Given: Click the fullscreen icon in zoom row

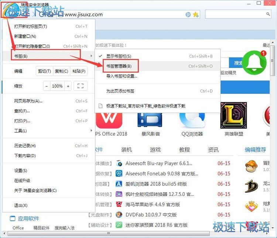Looking at the screenshot, I should (x=81, y=86).
